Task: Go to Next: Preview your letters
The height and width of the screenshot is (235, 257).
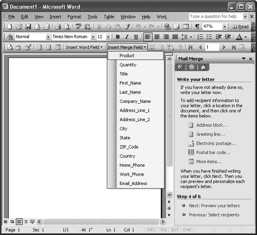Action: pos(214,206)
